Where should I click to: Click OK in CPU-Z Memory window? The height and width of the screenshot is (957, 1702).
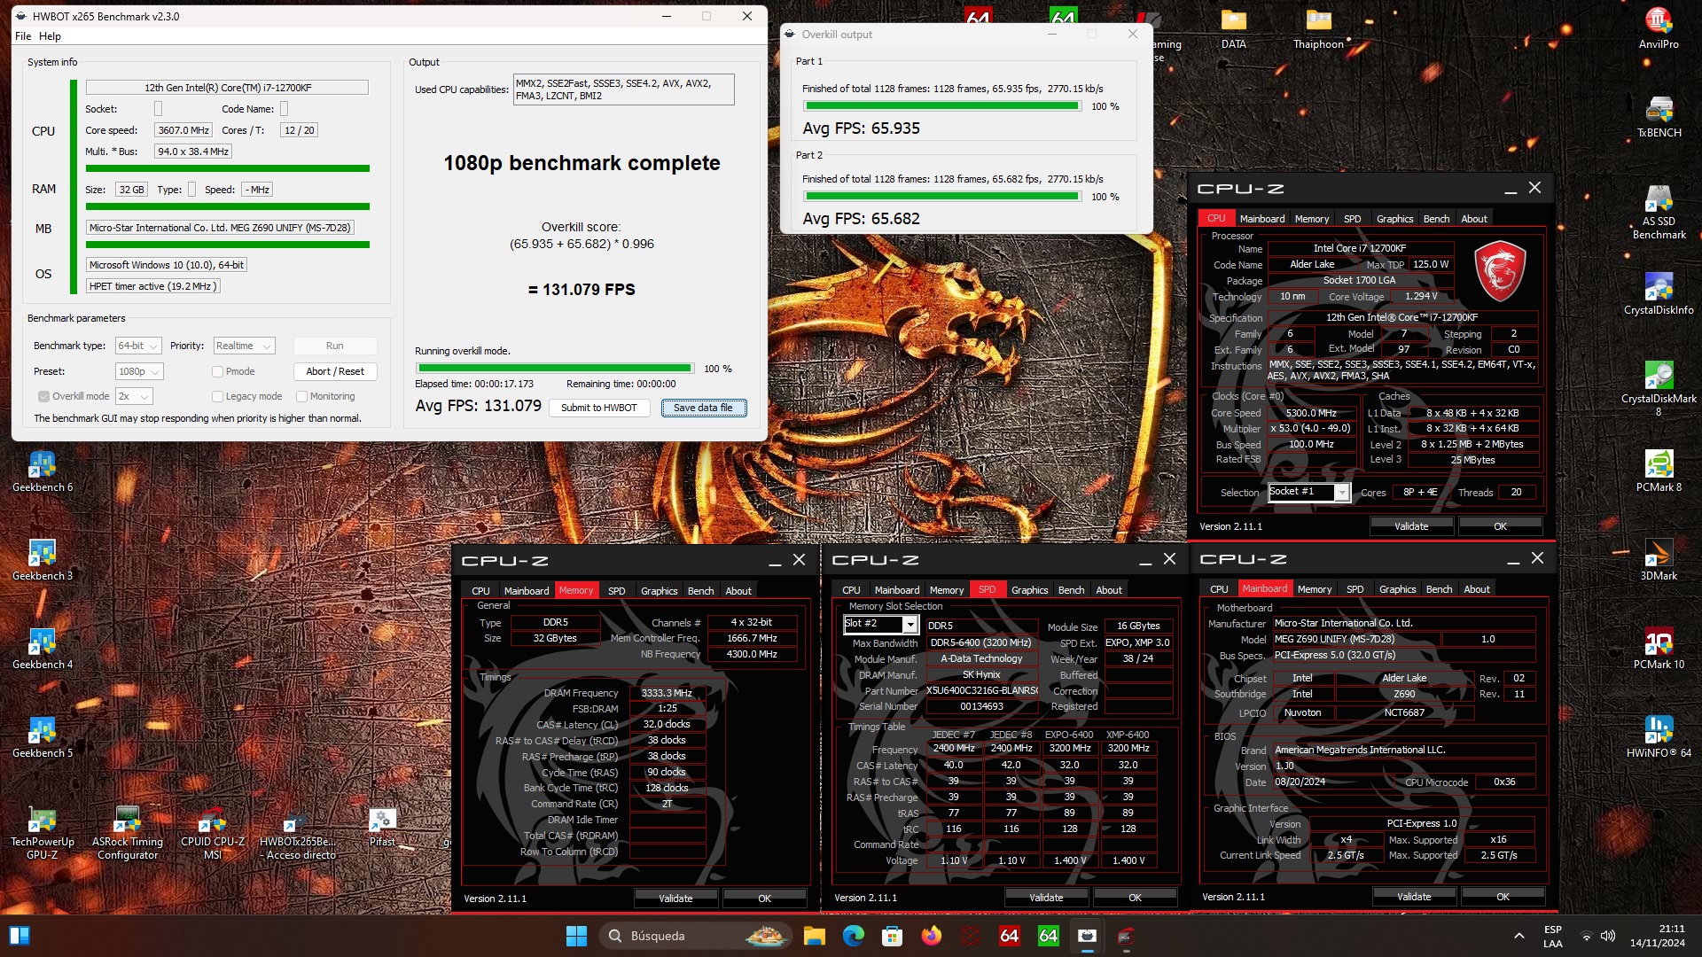click(x=764, y=899)
